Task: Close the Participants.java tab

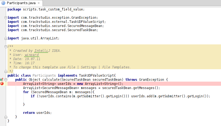Action: [x=39, y=3]
